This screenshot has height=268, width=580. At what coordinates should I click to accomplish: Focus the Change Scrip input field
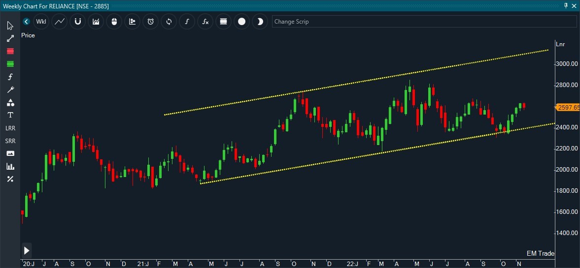pyautogui.click(x=424, y=22)
